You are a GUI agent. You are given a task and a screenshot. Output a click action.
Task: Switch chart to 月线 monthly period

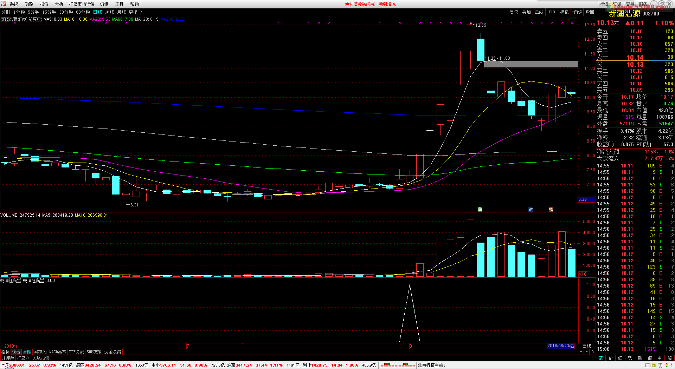(x=121, y=12)
